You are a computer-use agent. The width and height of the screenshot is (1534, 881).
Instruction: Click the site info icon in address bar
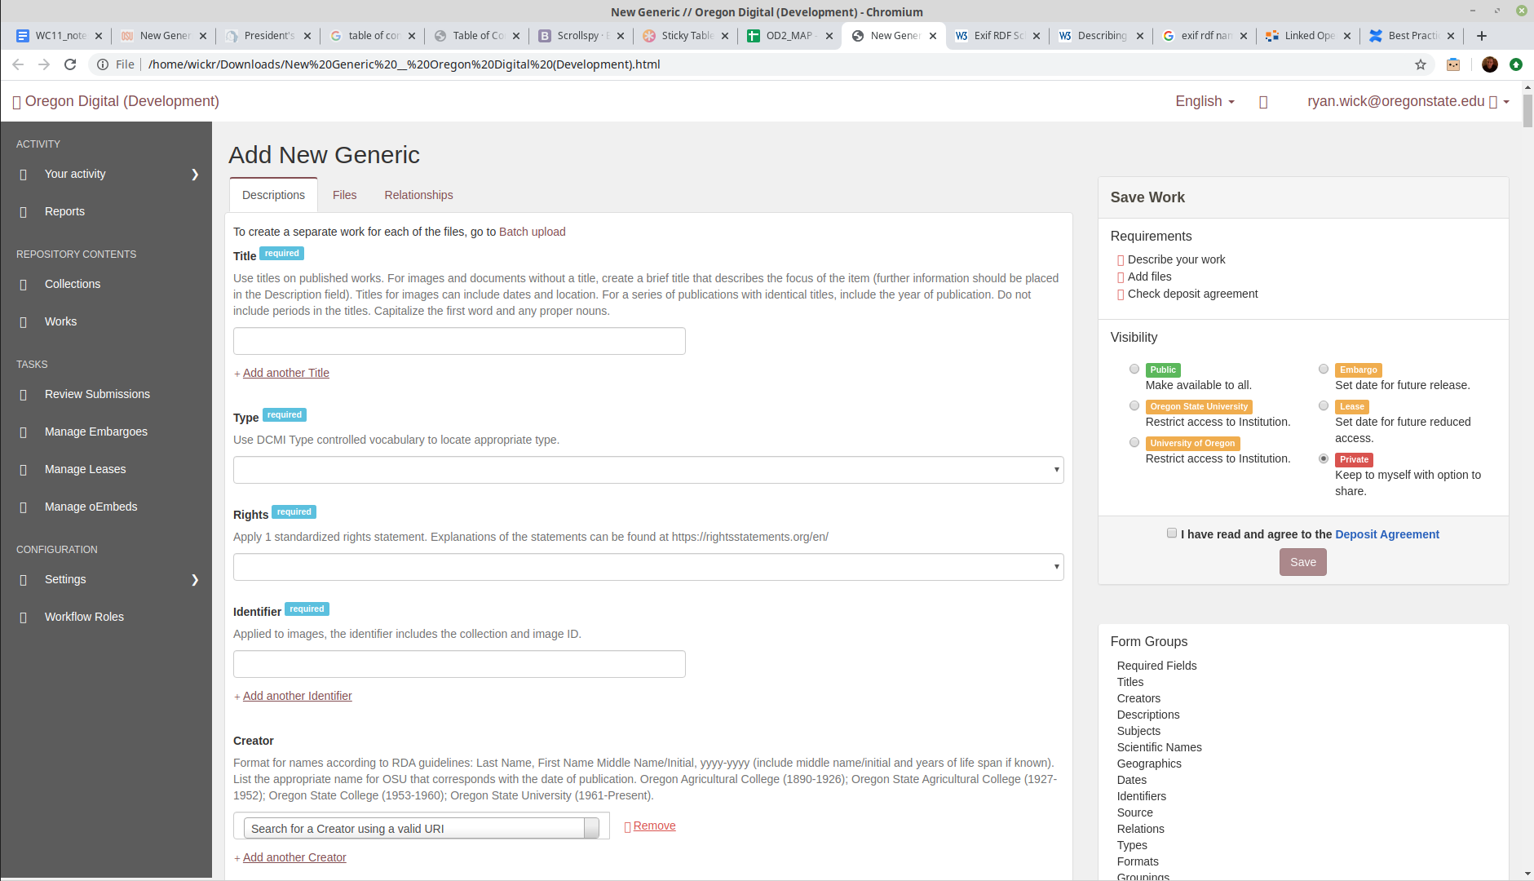click(103, 64)
